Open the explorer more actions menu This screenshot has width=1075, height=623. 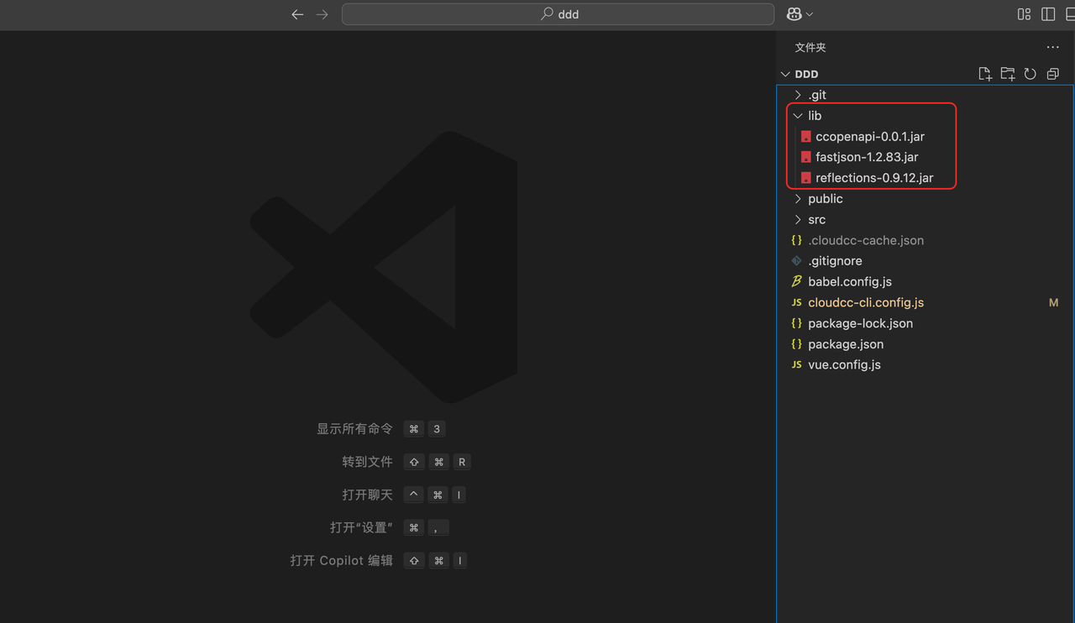1052,48
